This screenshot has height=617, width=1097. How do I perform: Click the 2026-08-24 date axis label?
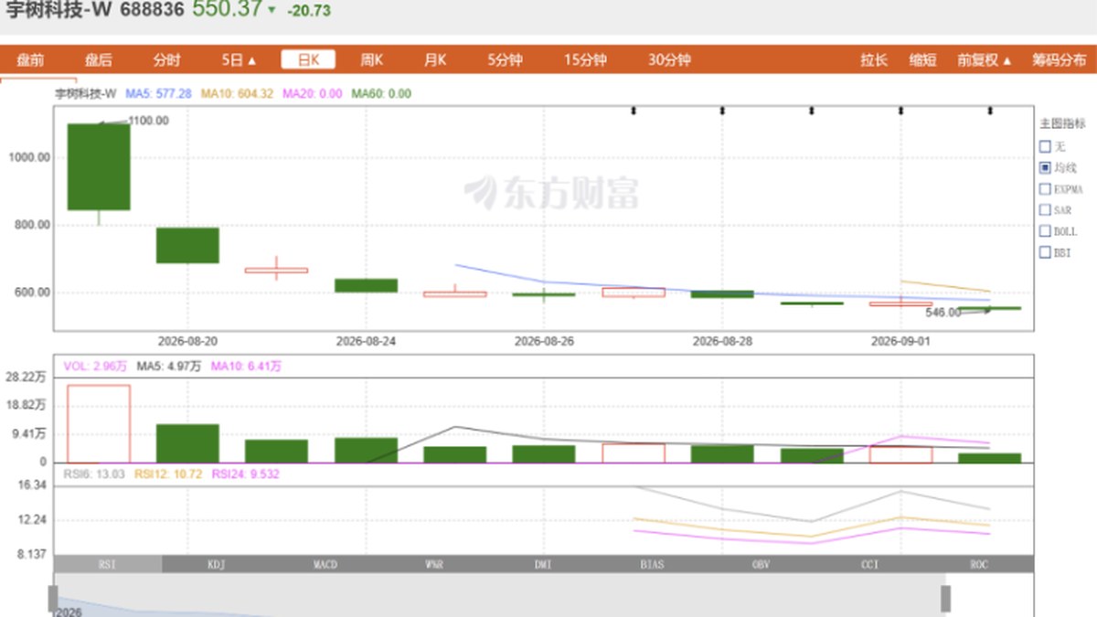click(x=366, y=341)
